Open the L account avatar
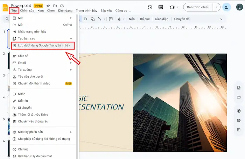The image size is (245, 159). (239, 7)
